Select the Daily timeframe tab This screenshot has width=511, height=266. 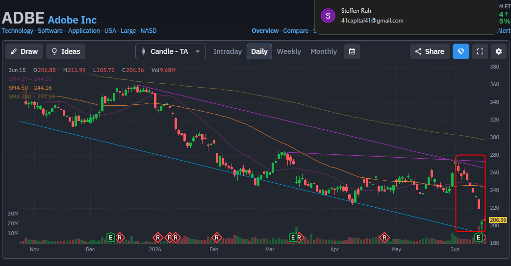pos(259,51)
